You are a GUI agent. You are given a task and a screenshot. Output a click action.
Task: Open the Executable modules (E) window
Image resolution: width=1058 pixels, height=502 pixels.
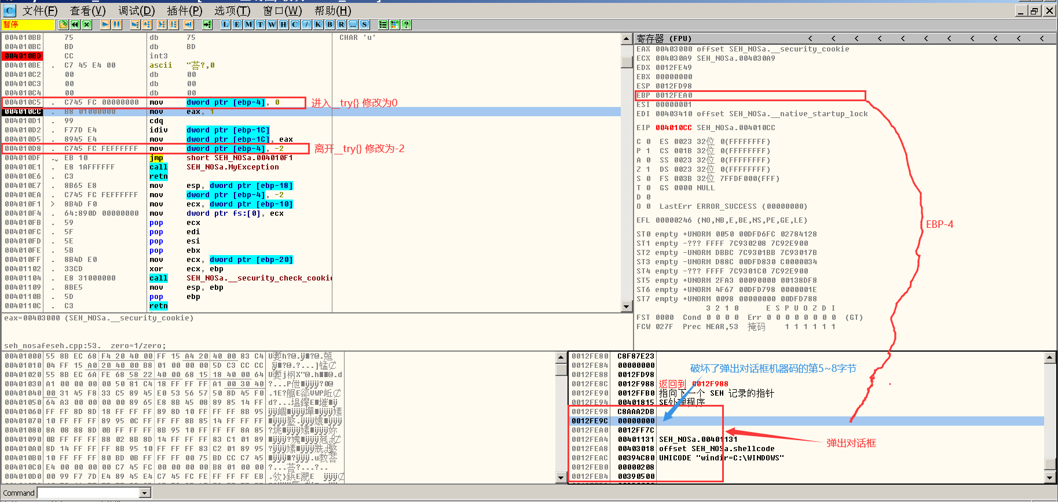tap(237, 24)
